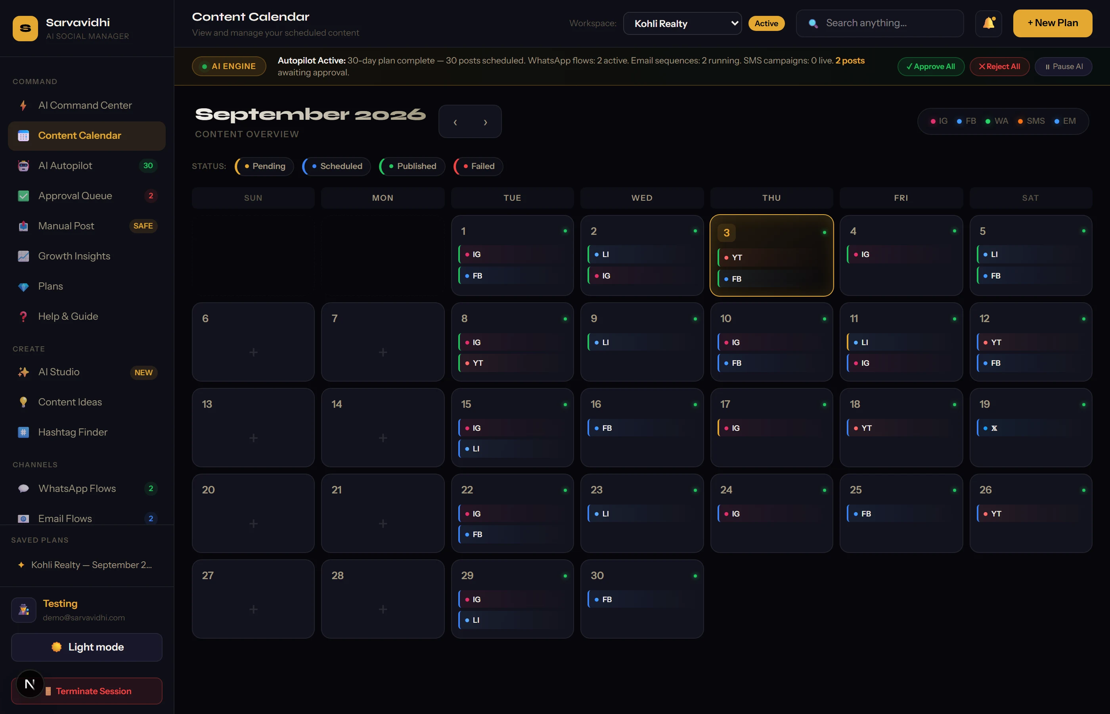Add content on Monday 7 plus icon
The image size is (1110, 714).
[383, 352]
